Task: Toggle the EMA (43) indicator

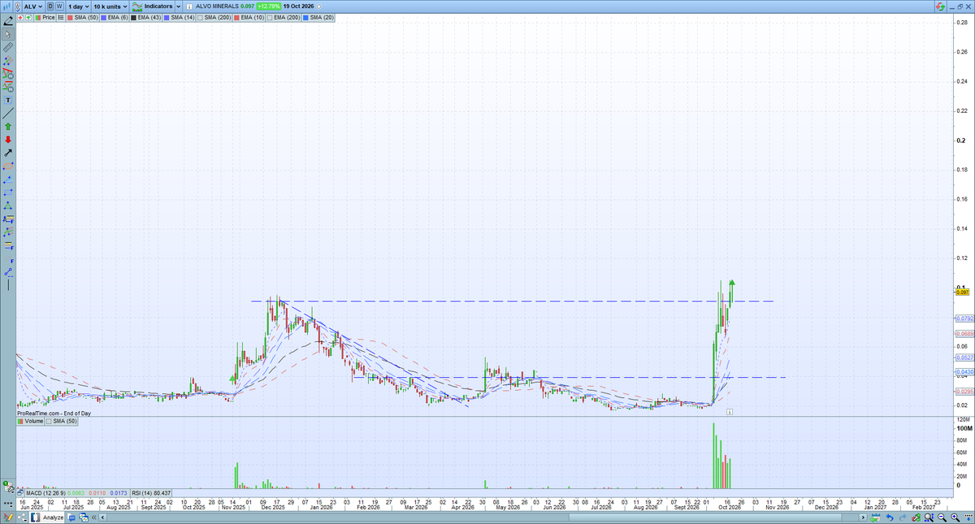Action: pos(145,17)
